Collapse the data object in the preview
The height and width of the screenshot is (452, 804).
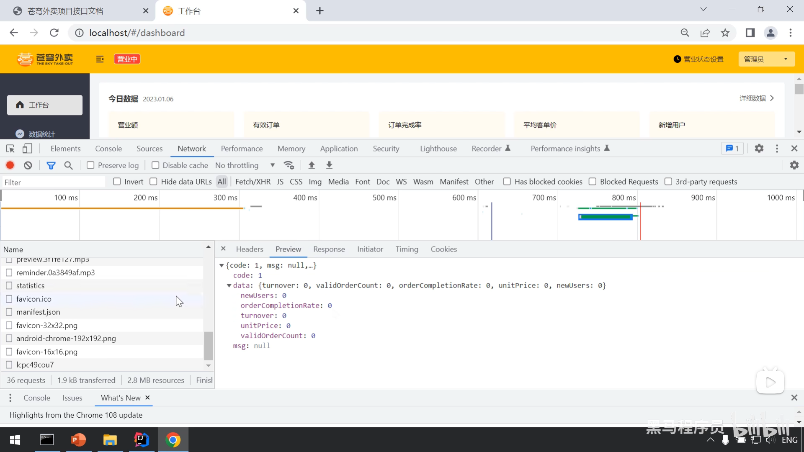coord(229,285)
